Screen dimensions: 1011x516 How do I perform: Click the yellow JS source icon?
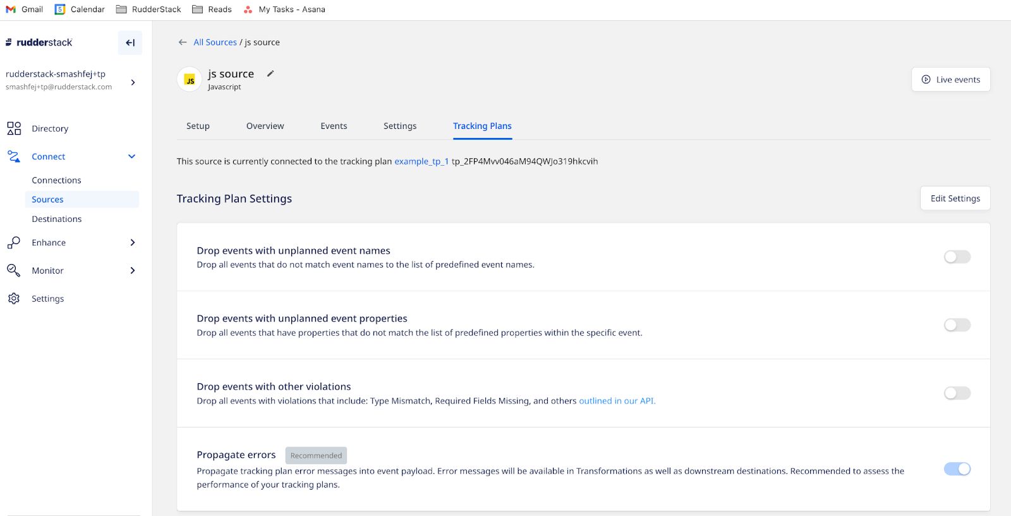coord(190,80)
